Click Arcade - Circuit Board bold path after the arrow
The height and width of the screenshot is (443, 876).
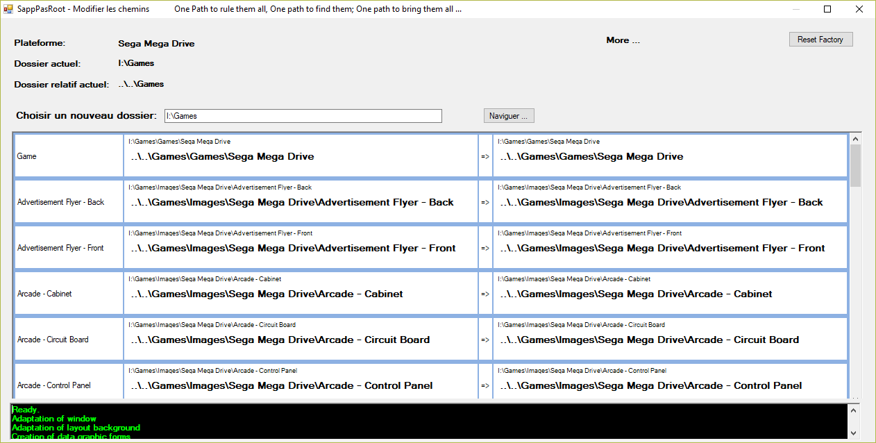pyautogui.click(x=650, y=340)
